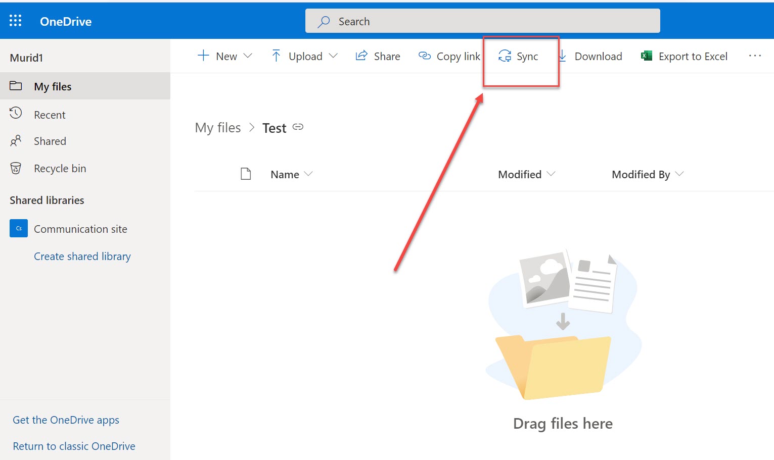Image resolution: width=774 pixels, height=460 pixels.
Task: Click the Recent clock icon
Action: [16, 113]
